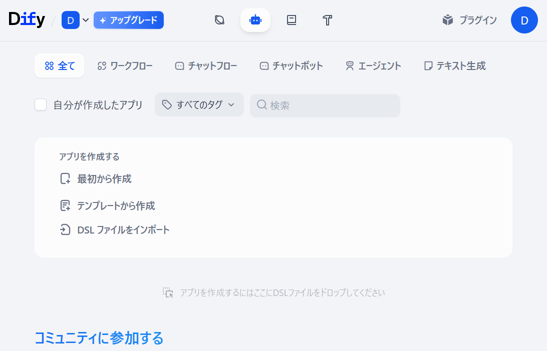Open the Knowledge base book icon
The image size is (547, 351).
(291, 20)
